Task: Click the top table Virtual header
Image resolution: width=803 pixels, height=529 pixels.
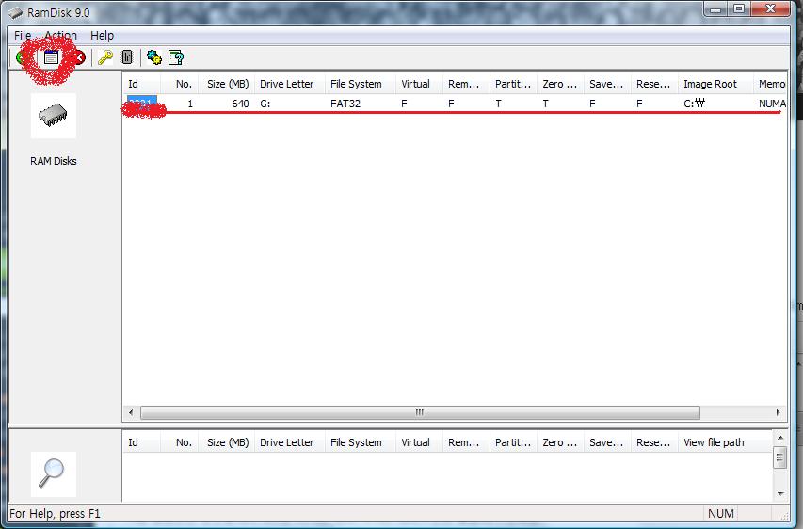Action: [x=420, y=84]
